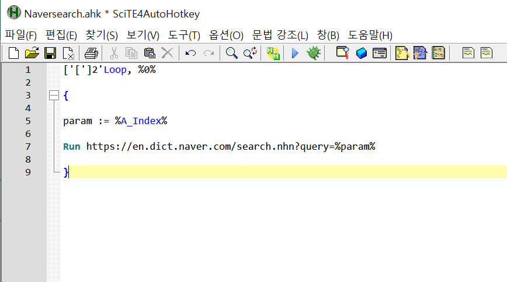Open the 도구(T) tools menu
The image size is (507, 282).
pyautogui.click(x=184, y=35)
